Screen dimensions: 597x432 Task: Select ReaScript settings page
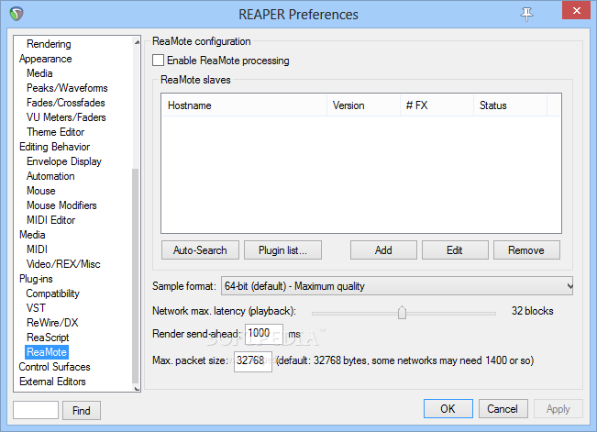tap(48, 338)
